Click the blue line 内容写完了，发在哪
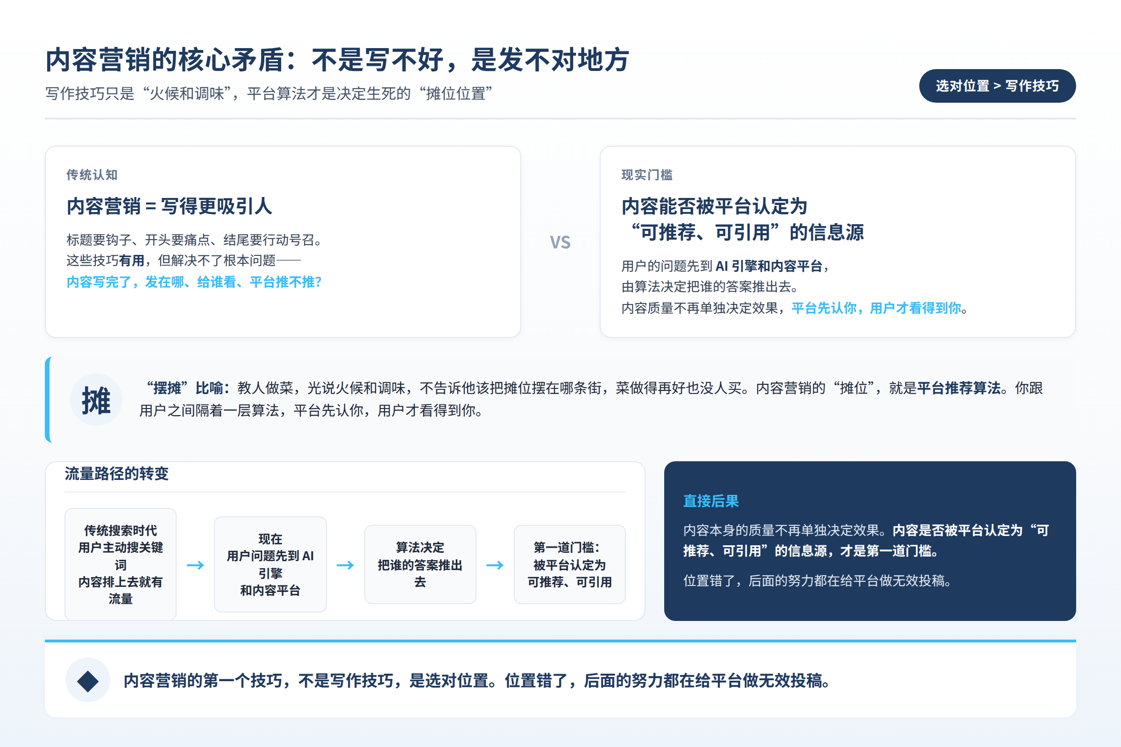Image resolution: width=1121 pixels, height=747 pixels. point(194,282)
